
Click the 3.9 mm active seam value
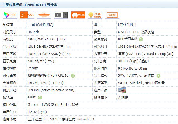click(x=51, y=90)
